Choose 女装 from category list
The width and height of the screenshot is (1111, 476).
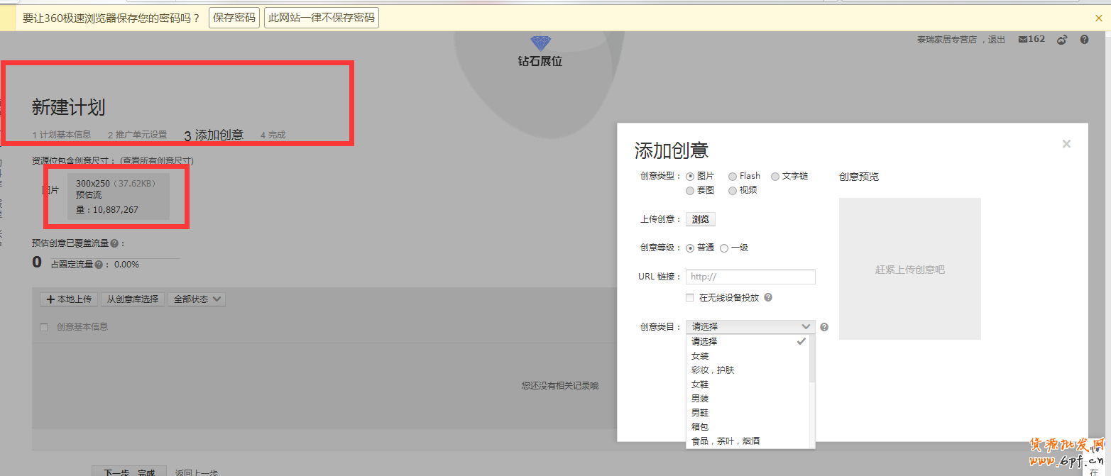700,355
